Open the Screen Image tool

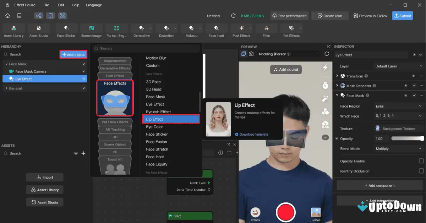pos(91,30)
